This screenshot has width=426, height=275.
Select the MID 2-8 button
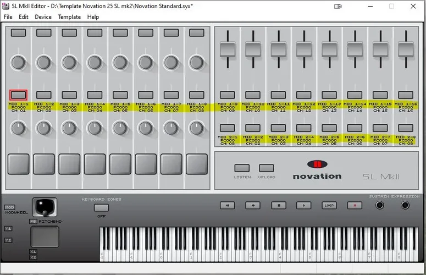click(x=405, y=128)
